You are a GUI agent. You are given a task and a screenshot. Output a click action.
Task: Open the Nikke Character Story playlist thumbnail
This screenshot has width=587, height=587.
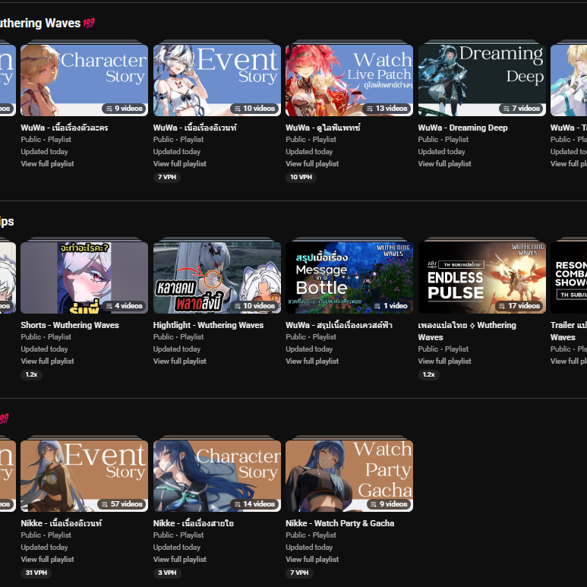coord(216,476)
